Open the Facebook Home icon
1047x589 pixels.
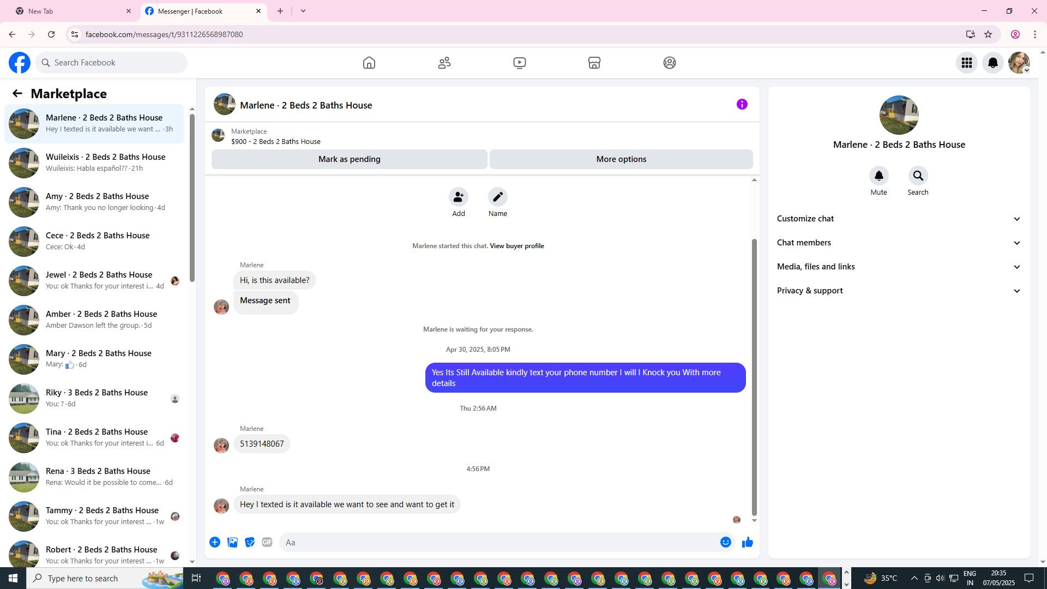click(x=369, y=63)
